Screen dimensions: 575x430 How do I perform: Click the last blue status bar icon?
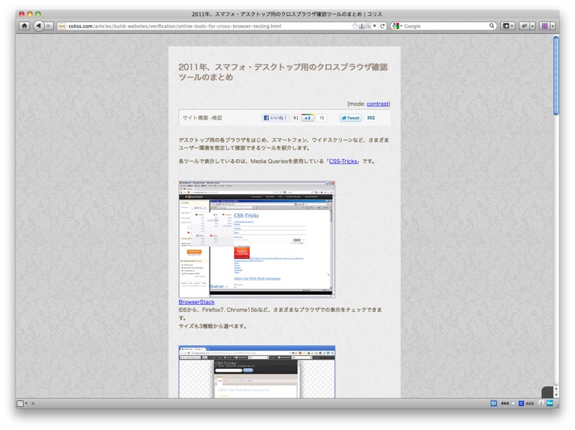click(550, 403)
